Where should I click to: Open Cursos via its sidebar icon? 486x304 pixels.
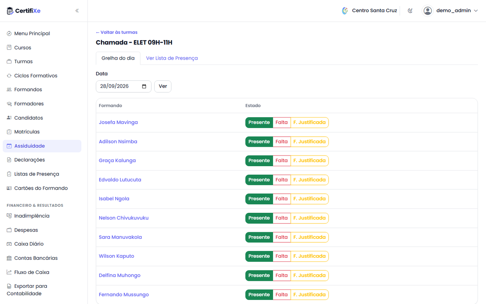tap(9, 47)
